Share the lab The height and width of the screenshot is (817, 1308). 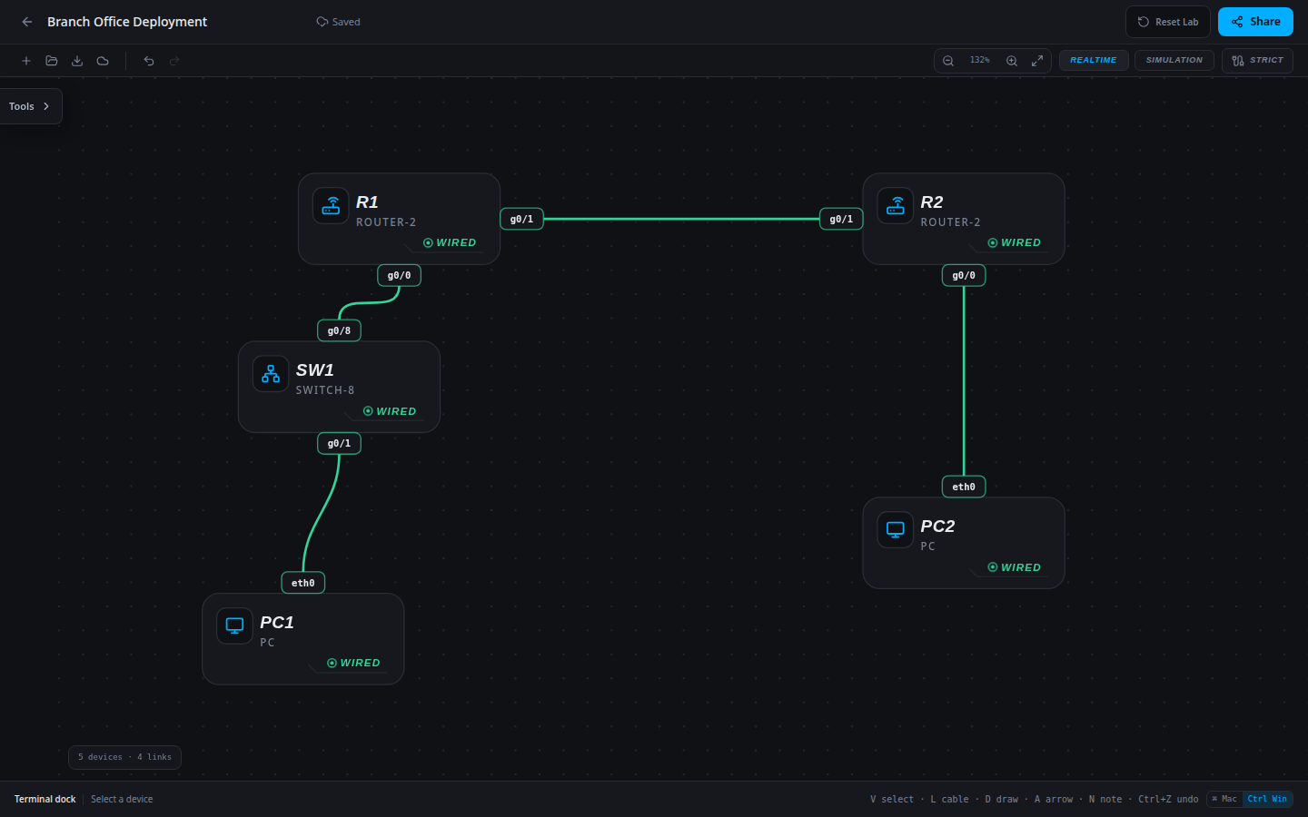click(x=1255, y=22)
